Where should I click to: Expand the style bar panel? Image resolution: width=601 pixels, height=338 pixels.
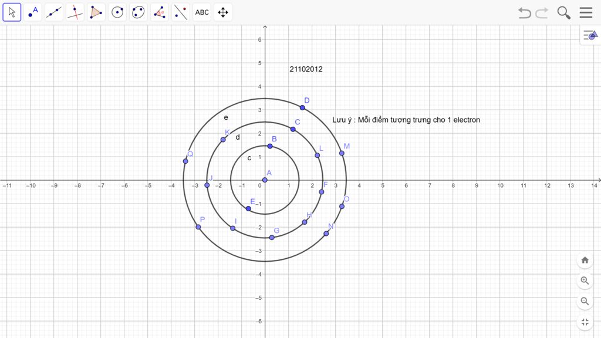click(x=589, y=36)
